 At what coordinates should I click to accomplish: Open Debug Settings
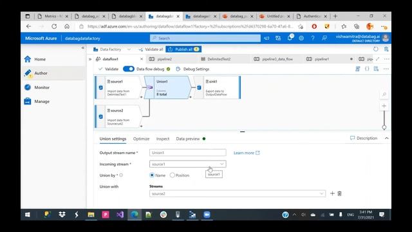pyautogui.click(x=192, y=69)
